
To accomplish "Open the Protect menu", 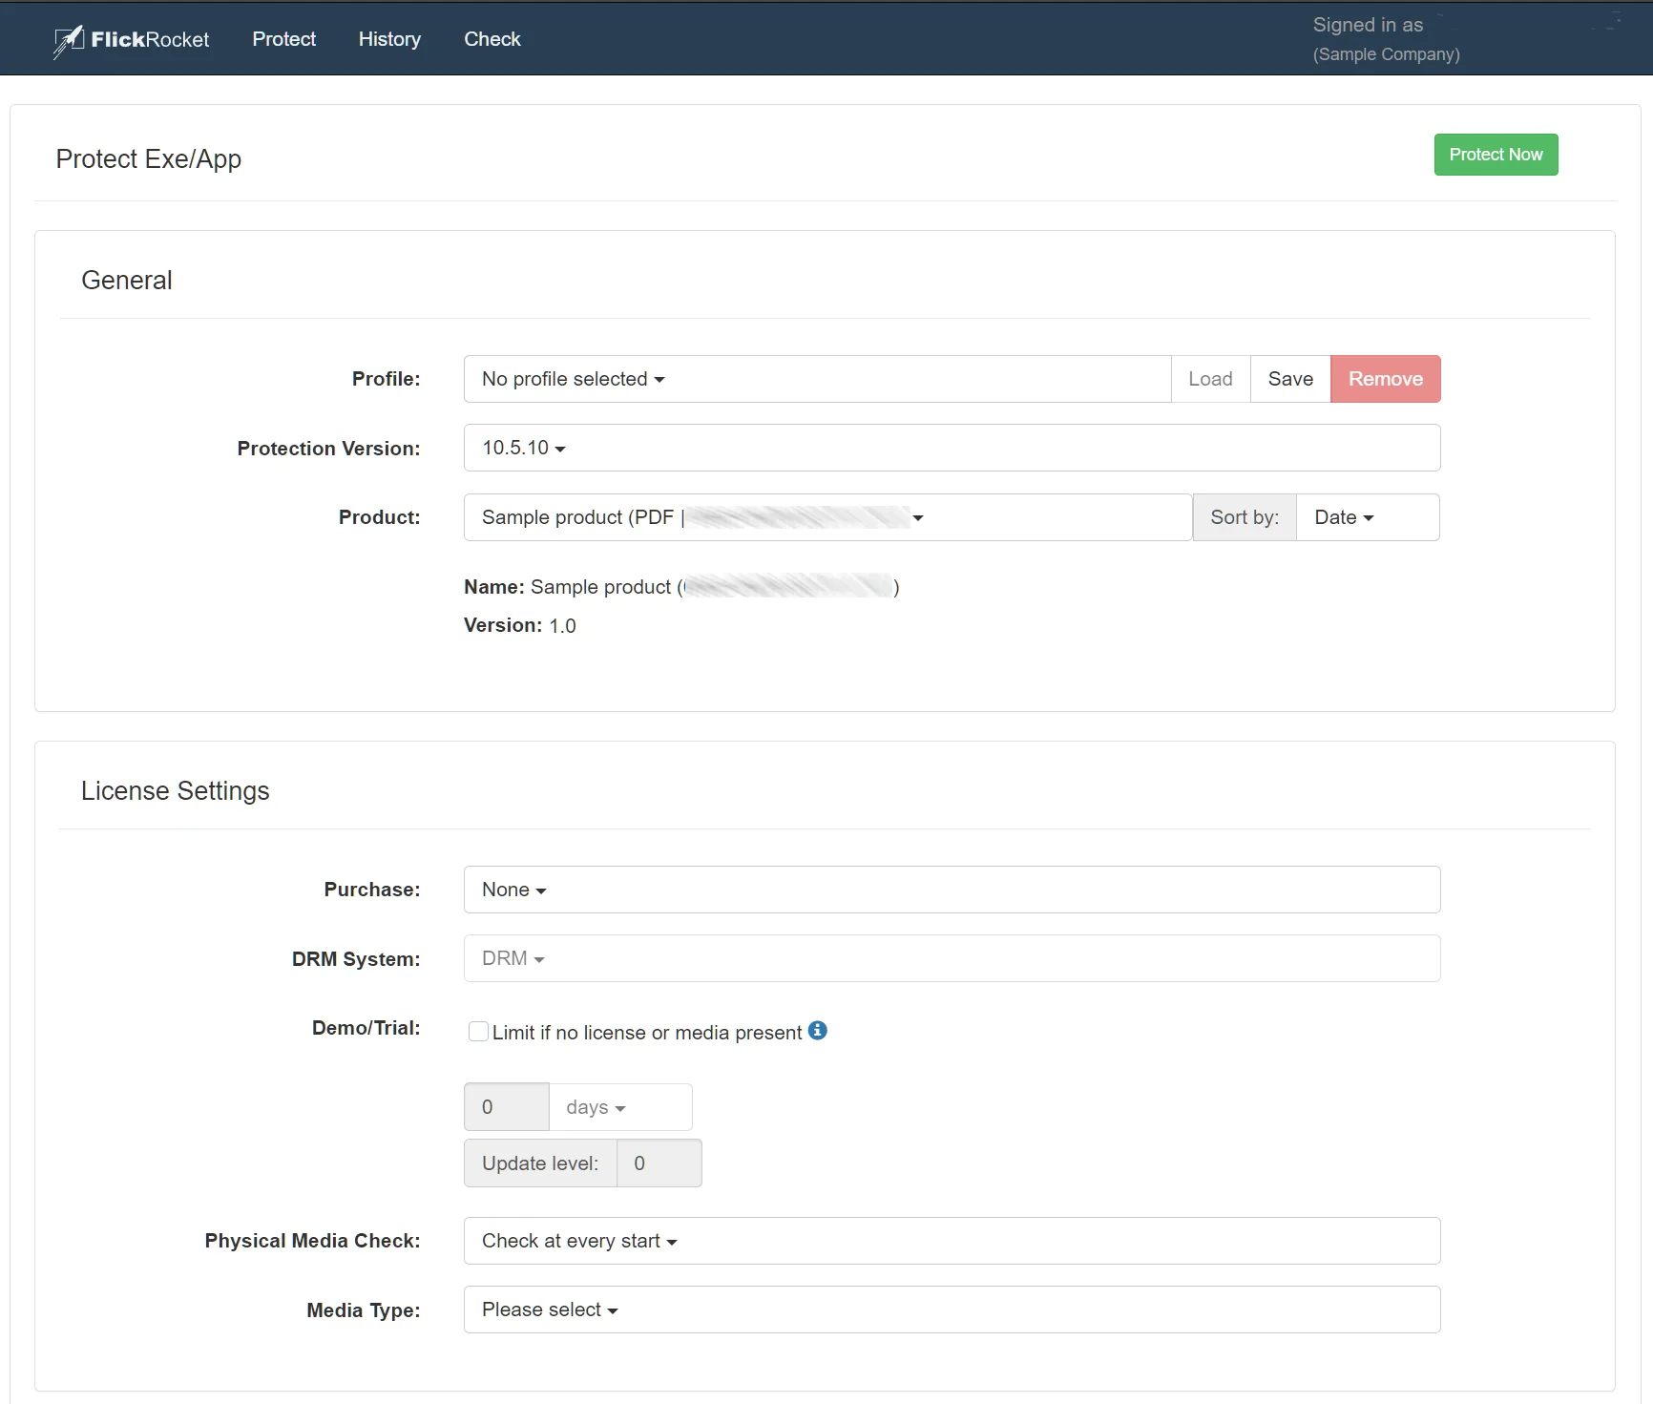I will tap(283, 39).
